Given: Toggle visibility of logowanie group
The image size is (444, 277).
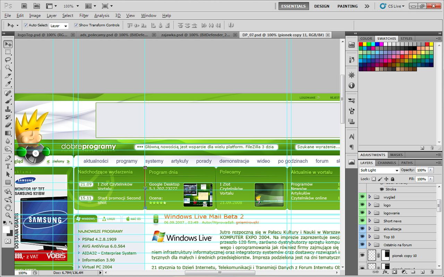Looking at the screenshot, I should coord(362,213).
